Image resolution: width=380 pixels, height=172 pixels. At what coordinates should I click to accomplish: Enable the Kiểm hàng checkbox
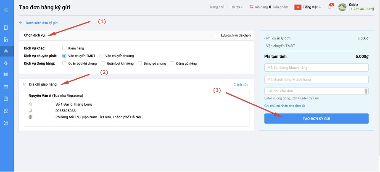point(64,48)
